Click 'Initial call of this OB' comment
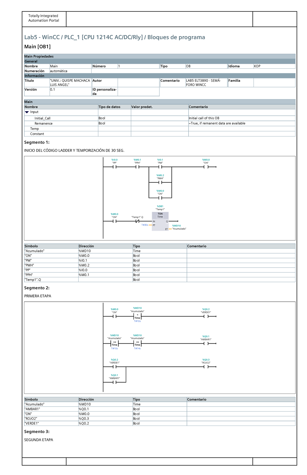Image resolution: width=307 pixels, height=475 pixels. point(204,118)
